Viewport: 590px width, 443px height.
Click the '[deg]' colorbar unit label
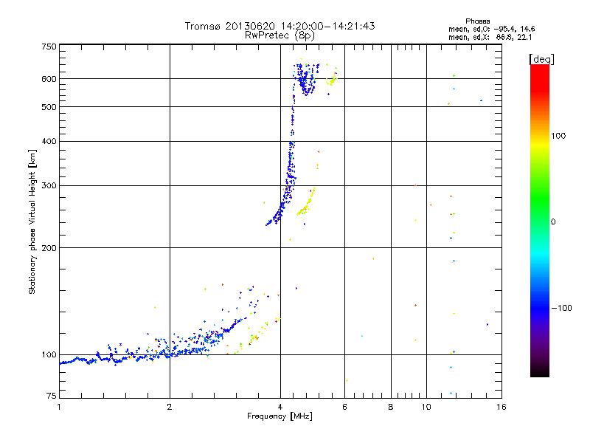pos(541,59)
